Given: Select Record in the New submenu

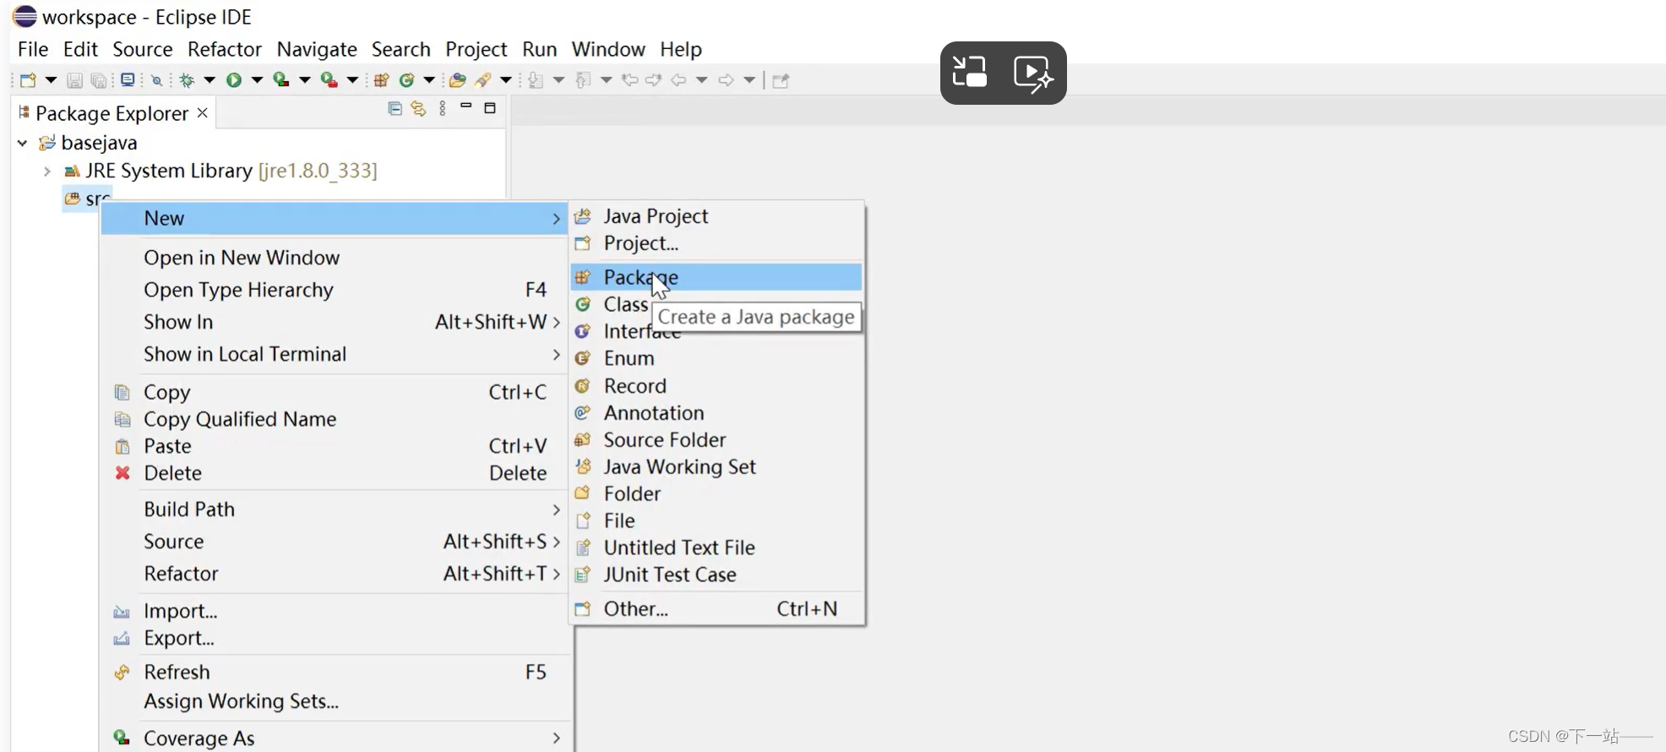Looking at the screenshot, I should (716, 386).
